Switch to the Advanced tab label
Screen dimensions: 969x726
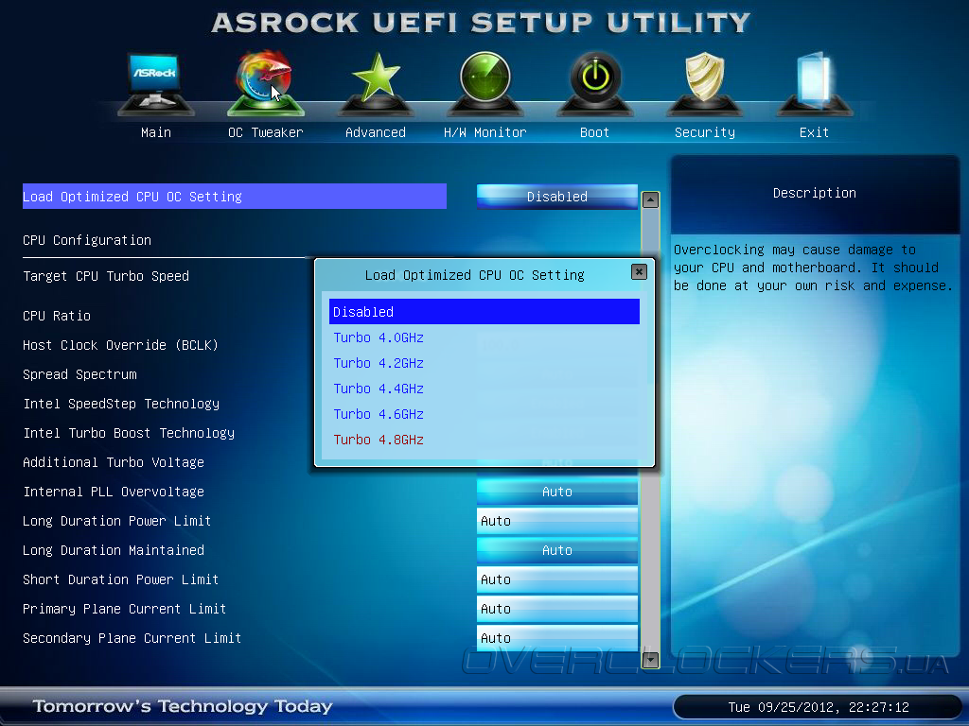click(376, 132)
